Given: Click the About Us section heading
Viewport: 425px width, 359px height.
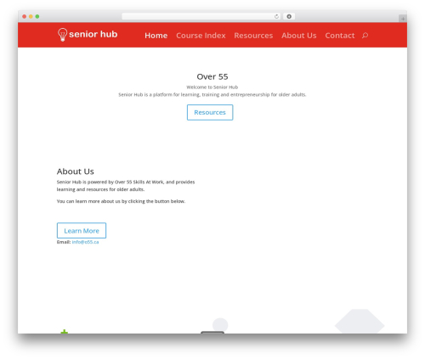Looking at the screenshot, I should coord(76,171).
